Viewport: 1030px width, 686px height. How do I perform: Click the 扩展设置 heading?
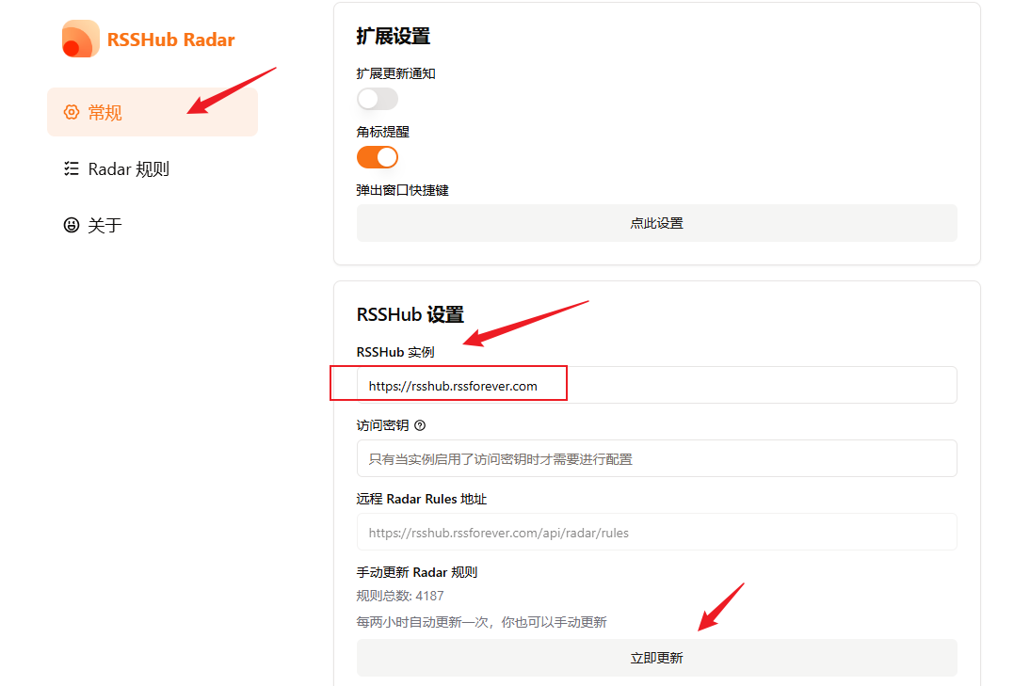tap(394, 36)
